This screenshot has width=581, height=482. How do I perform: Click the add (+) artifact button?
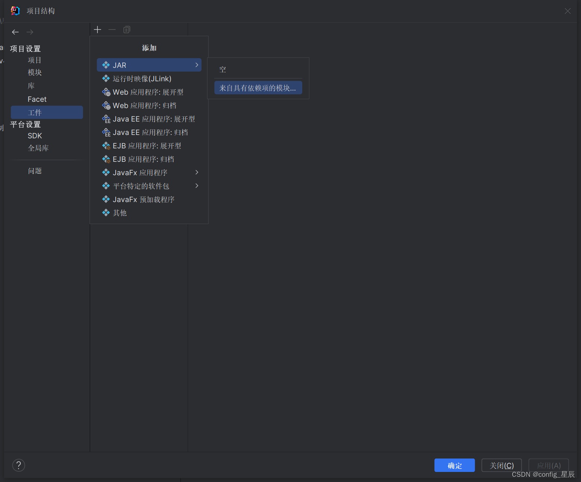pos(97,30)
